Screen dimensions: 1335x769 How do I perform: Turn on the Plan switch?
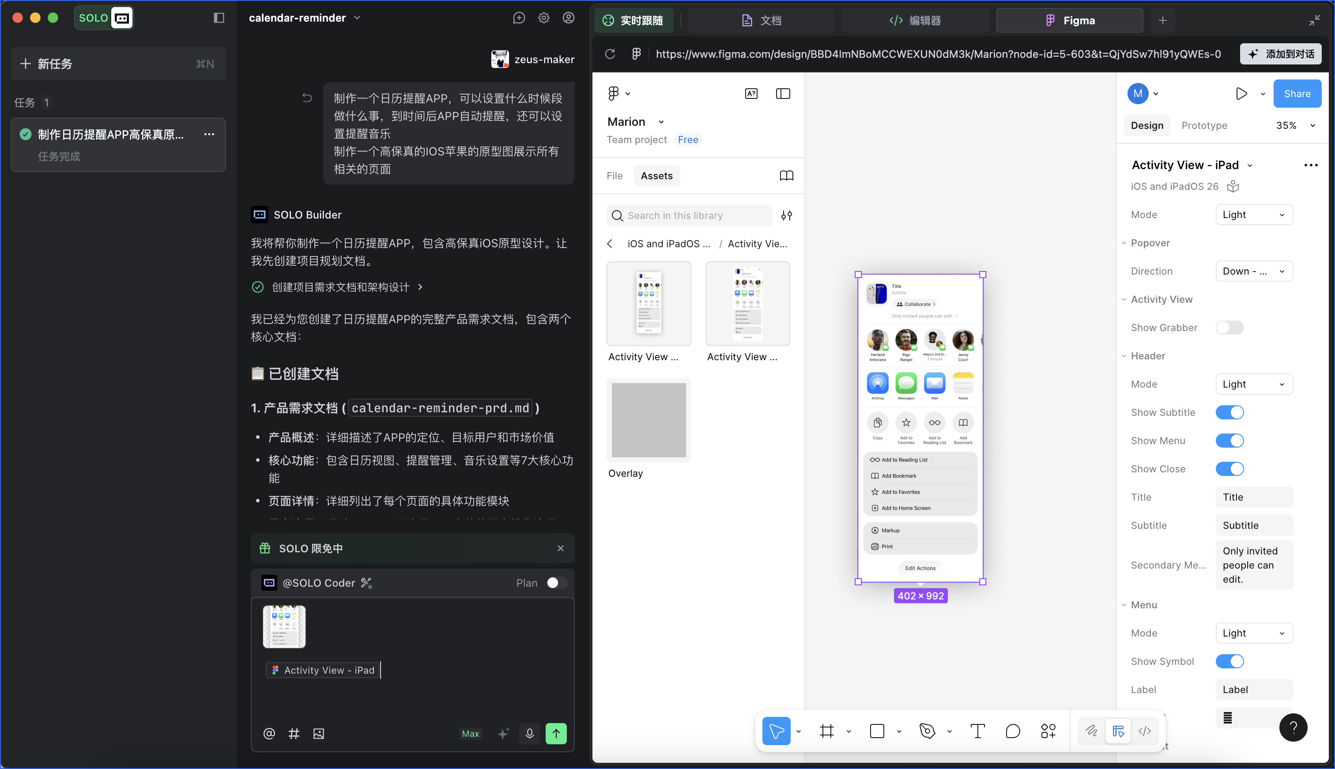click(x=557, y=583)
